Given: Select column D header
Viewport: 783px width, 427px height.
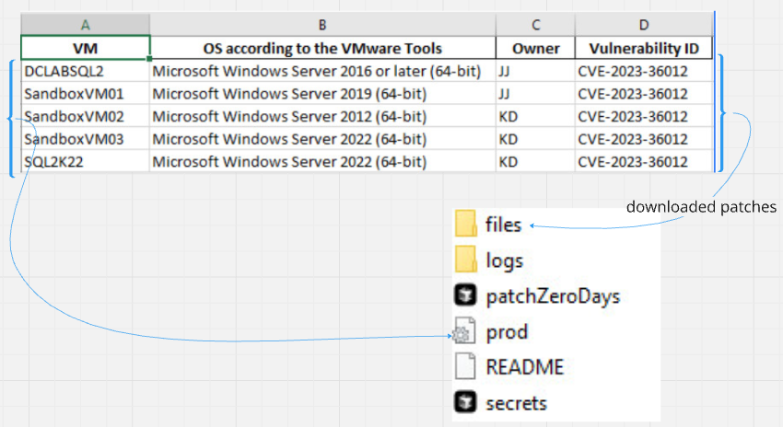Looking at the screenshot, I should pos(644,25).
